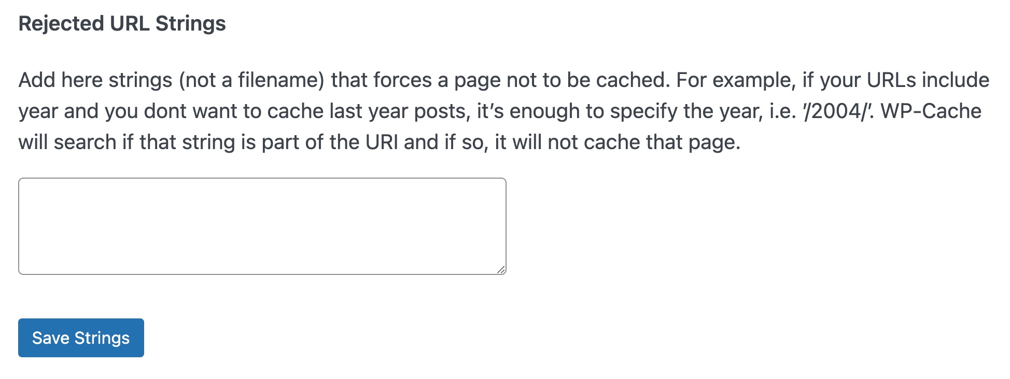
Task: Click the '/2004/' example text
Action: (835, 111)
